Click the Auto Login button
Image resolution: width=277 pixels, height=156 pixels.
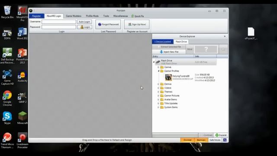coord(84,22)
